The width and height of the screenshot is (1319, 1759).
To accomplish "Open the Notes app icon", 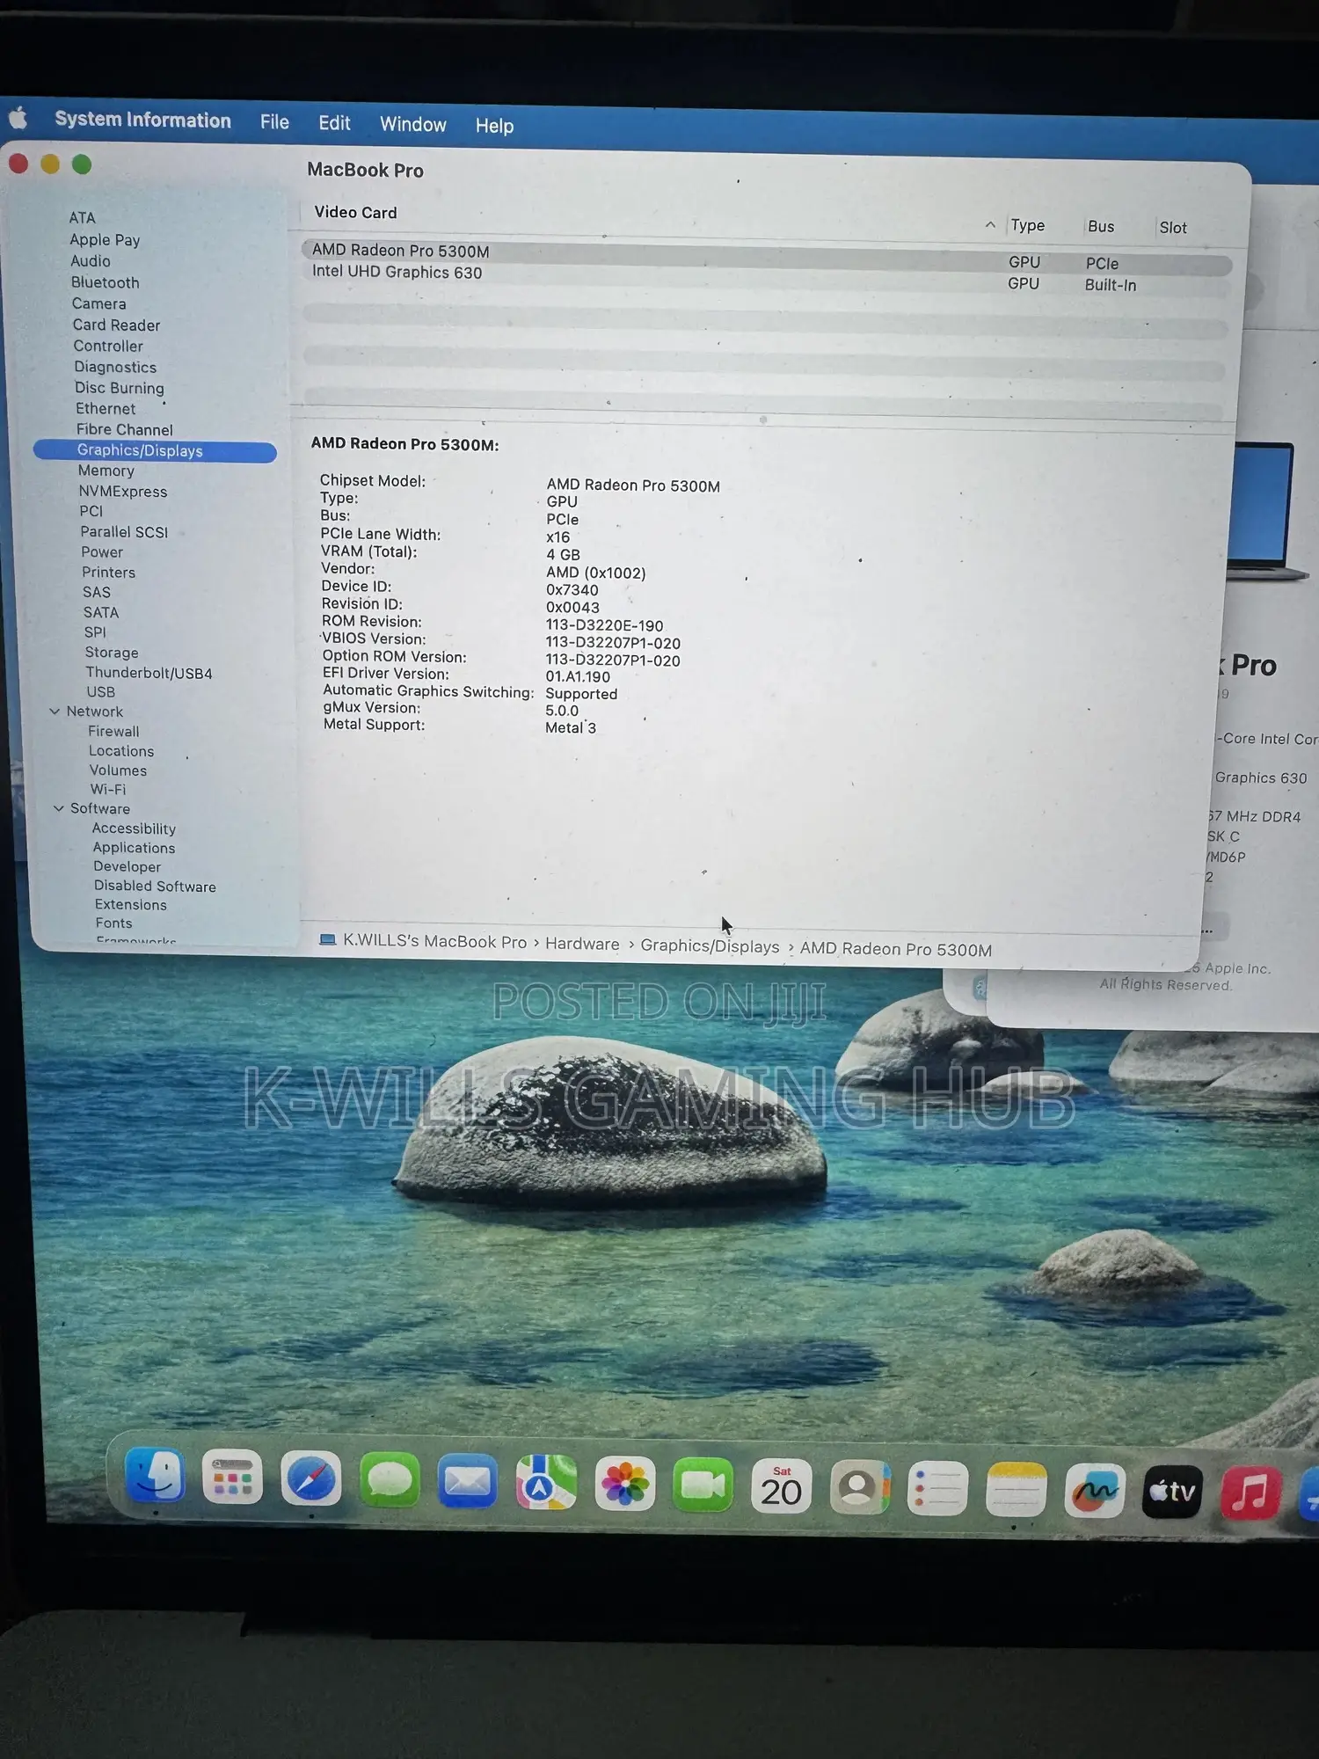I will 1017,1491.
